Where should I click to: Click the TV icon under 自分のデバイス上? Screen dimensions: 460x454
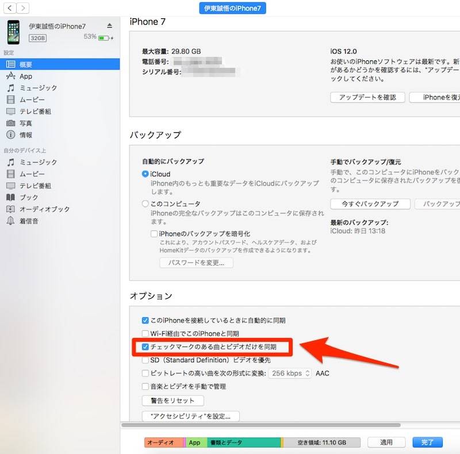(x=11, y=186)
